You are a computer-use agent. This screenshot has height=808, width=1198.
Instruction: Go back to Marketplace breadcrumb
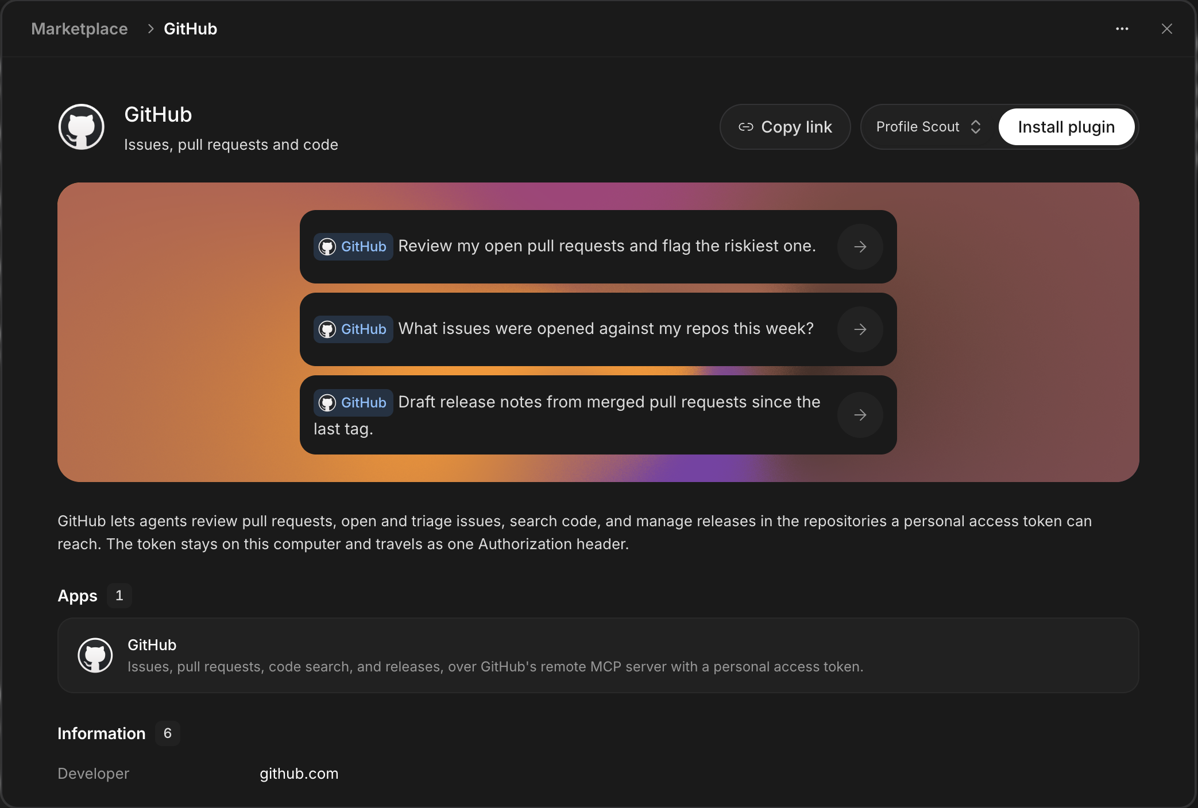click(x=79, y=29)
